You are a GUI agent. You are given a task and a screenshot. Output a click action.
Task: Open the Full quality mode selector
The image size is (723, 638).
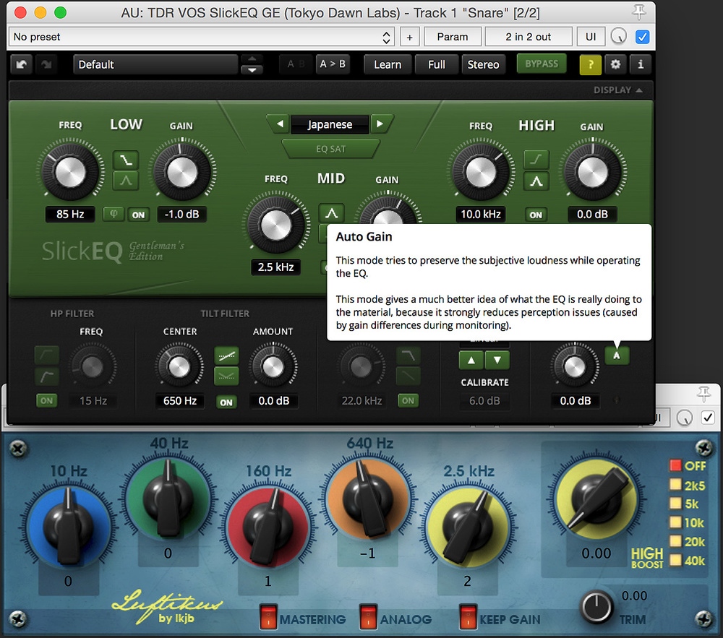pos(436,64)
